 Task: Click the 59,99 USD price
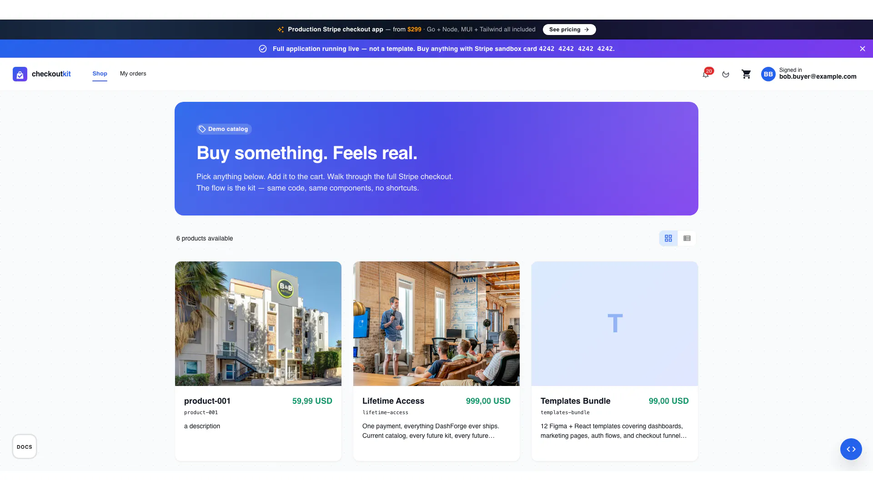(312, 401)
